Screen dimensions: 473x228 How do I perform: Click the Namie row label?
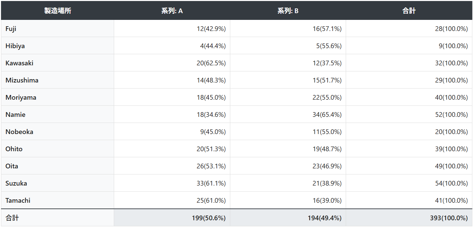point(15,115)
